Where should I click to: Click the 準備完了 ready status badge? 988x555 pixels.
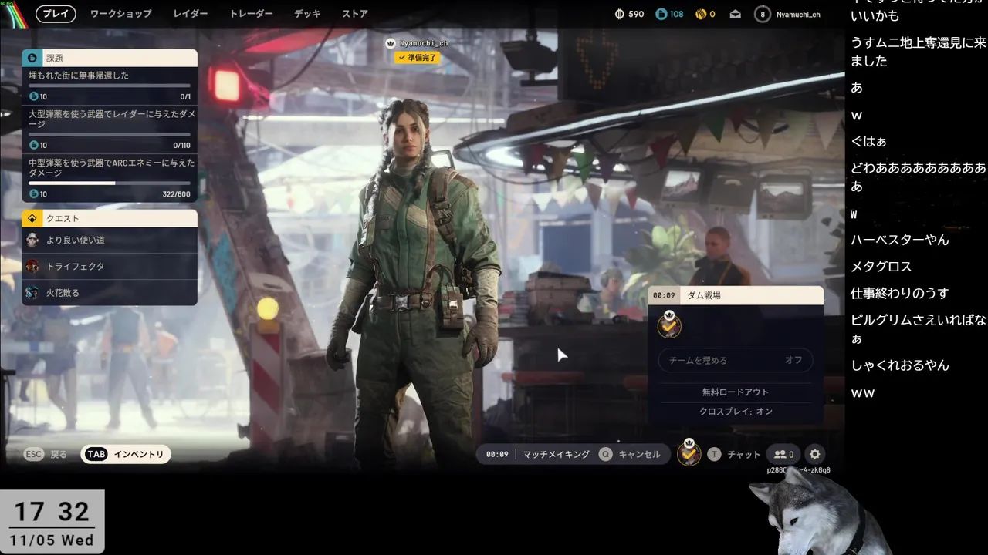click(417, 58)
